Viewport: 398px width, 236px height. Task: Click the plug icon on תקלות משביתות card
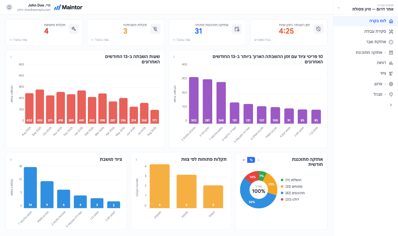pyautogui.click(x=155, y=29)
